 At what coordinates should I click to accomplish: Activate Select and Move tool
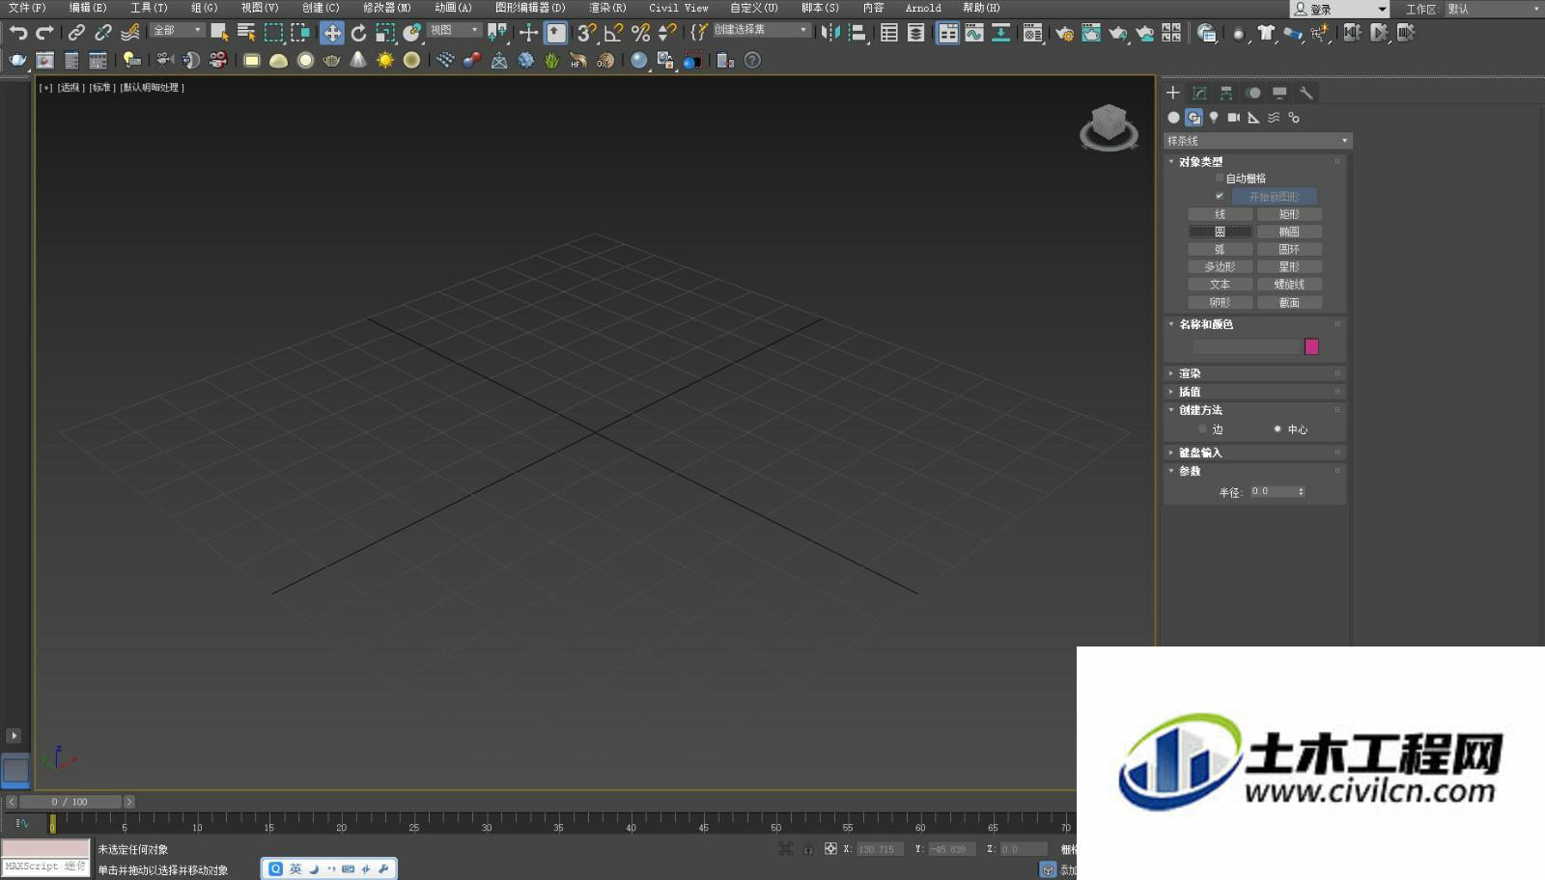pyautogui.click(x=331, y=33)
